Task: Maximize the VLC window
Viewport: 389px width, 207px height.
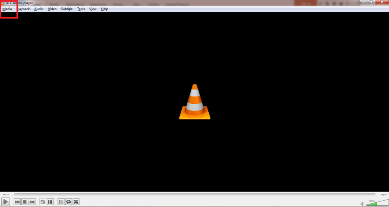Action: pyautogui.click(x=371, y=2)
